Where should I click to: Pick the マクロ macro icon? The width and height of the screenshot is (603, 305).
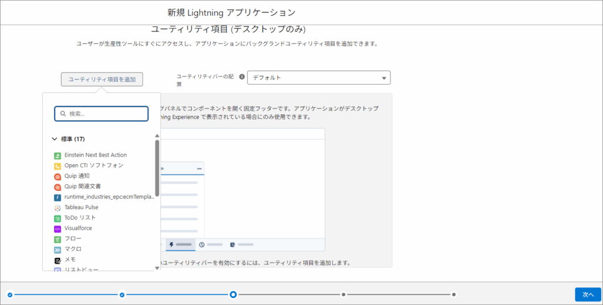click(58, 249)
